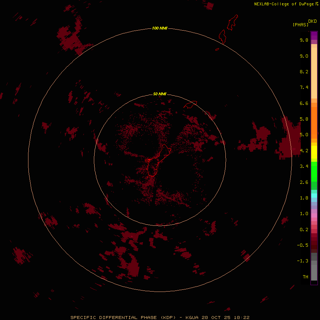Click the 100 NMI range ring label
This screenshot has width=320, height=320.
160,28
